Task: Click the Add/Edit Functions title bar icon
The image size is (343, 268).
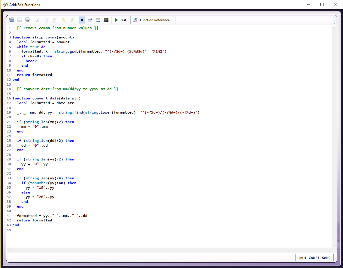Action: [x=5, y=5]
